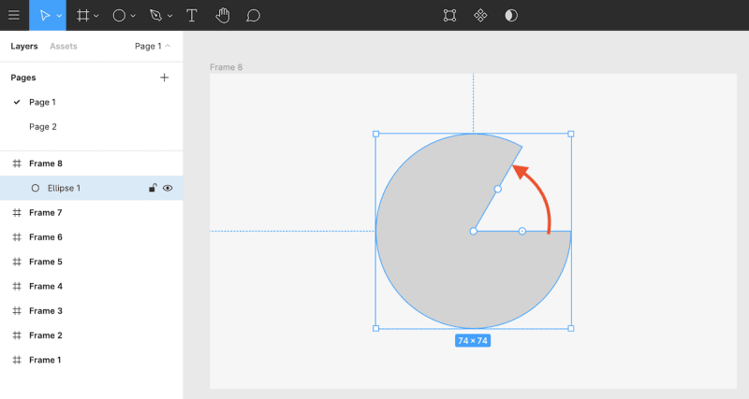Collapse the Page 1 pages dropdown

[x=153, y=46]
